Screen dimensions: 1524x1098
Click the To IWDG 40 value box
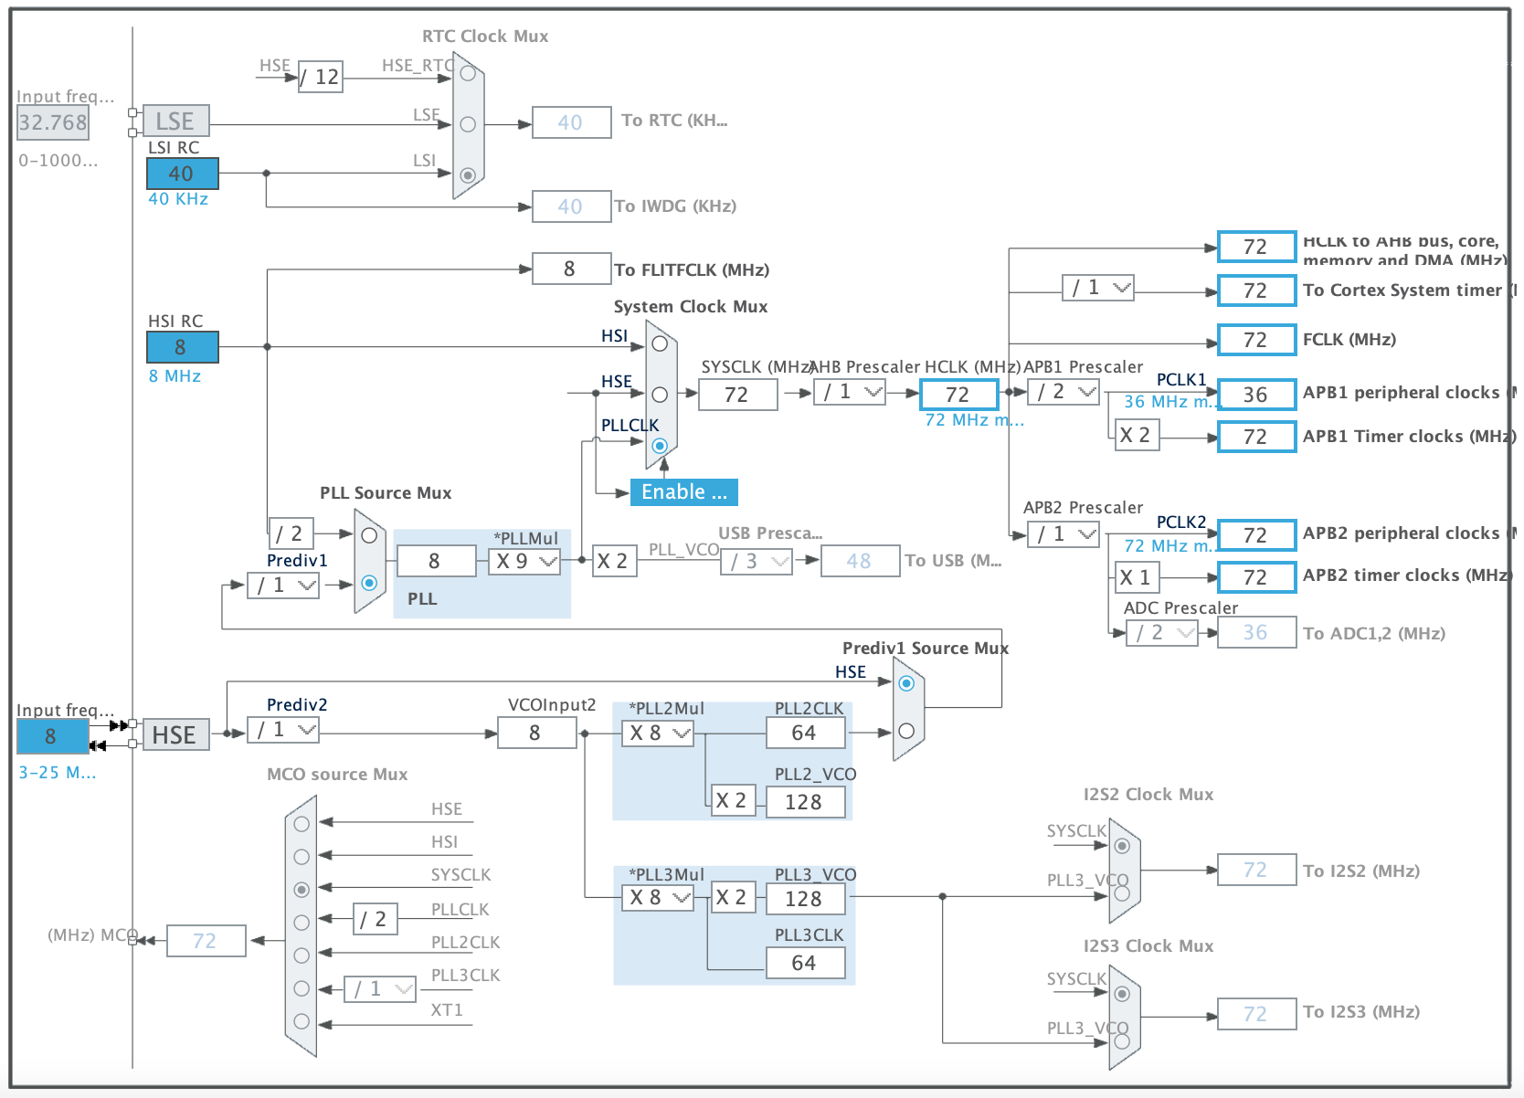(572, 206)
